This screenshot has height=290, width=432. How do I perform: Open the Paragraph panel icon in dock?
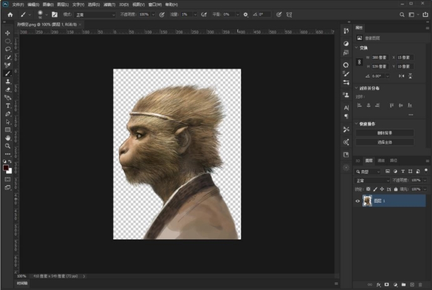(346, 116)
